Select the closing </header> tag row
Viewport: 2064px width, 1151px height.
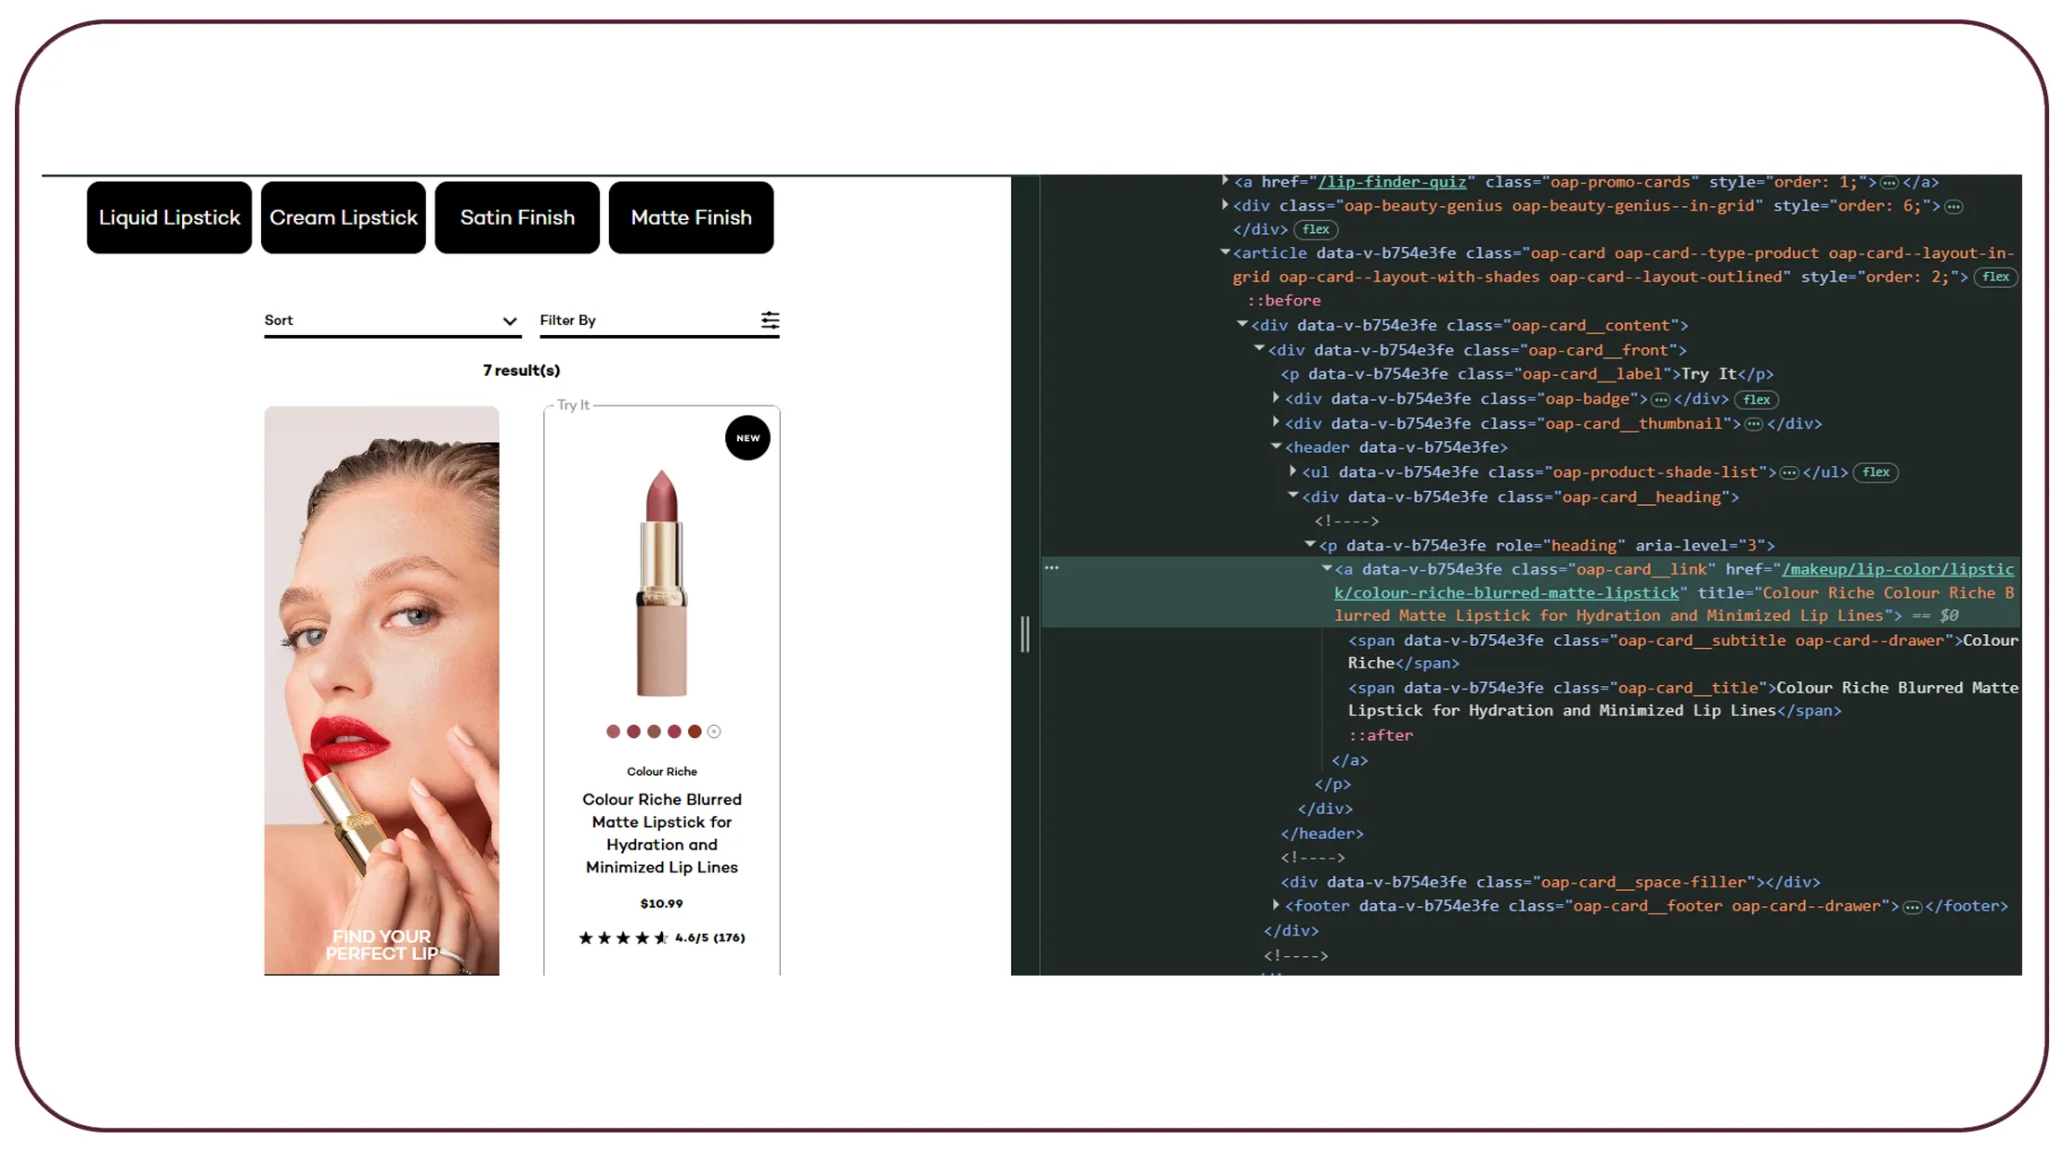click(x=1322, y=834)
